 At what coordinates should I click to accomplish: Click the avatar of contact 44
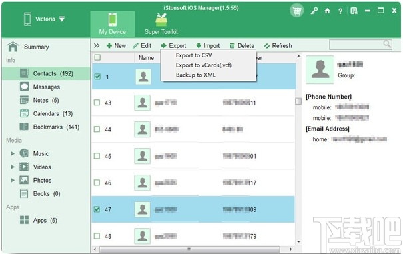click(x=142, y=129)
